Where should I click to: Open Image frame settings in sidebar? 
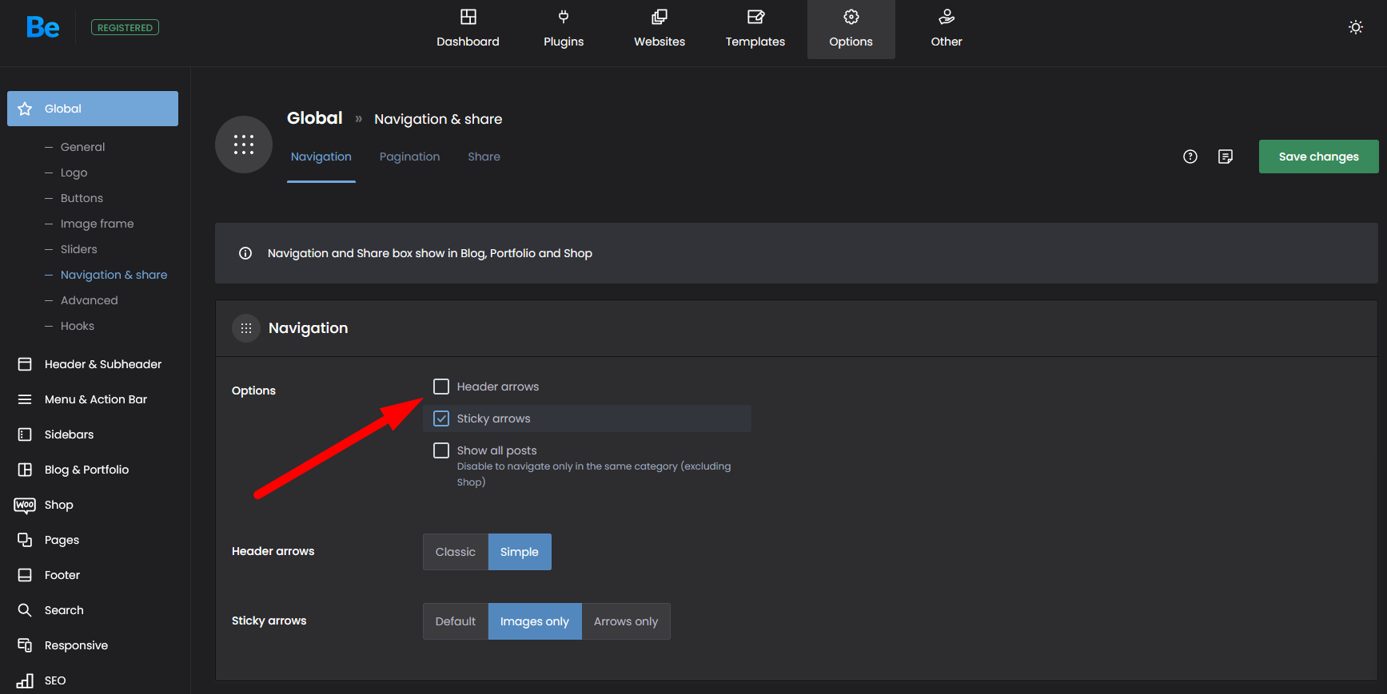(97, 224)
